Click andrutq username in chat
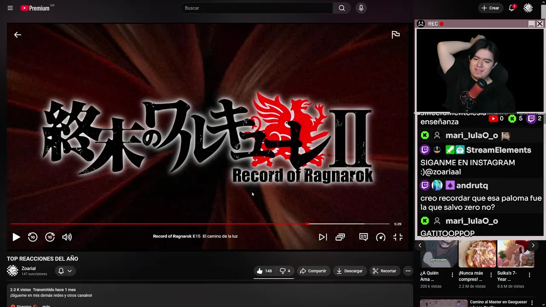The width and height of the screenshot is (546, 307). [x=472, y=185]
